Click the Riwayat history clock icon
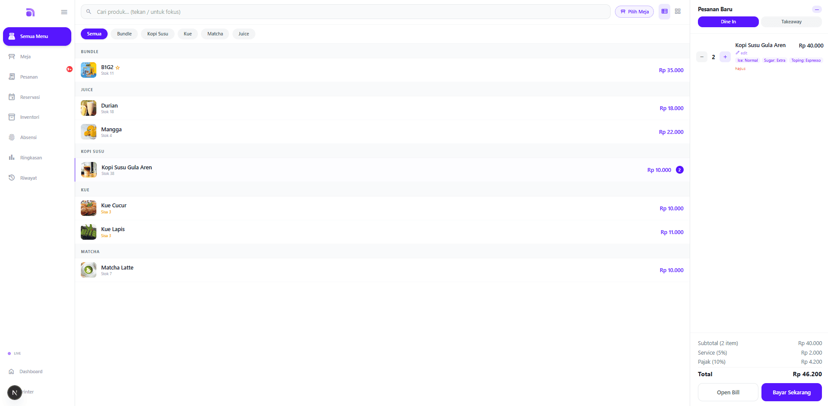This screenshot has width=828, height=406. [12, 178]
